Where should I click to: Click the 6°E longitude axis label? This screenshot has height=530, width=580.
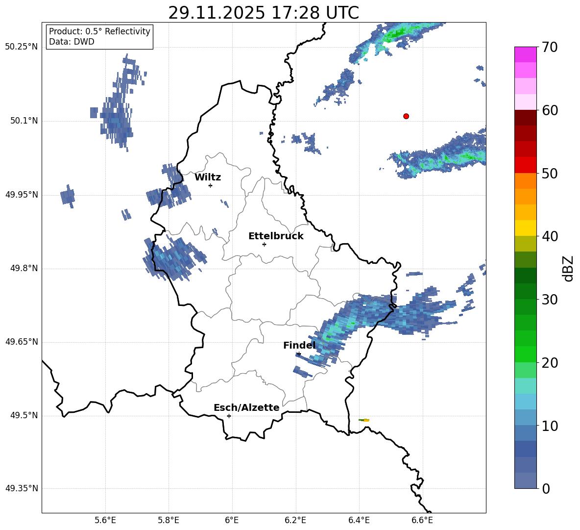coord(232,520)
